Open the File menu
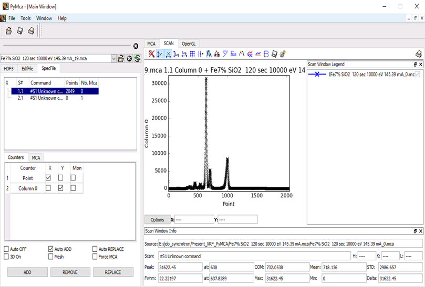 (12, 18)
